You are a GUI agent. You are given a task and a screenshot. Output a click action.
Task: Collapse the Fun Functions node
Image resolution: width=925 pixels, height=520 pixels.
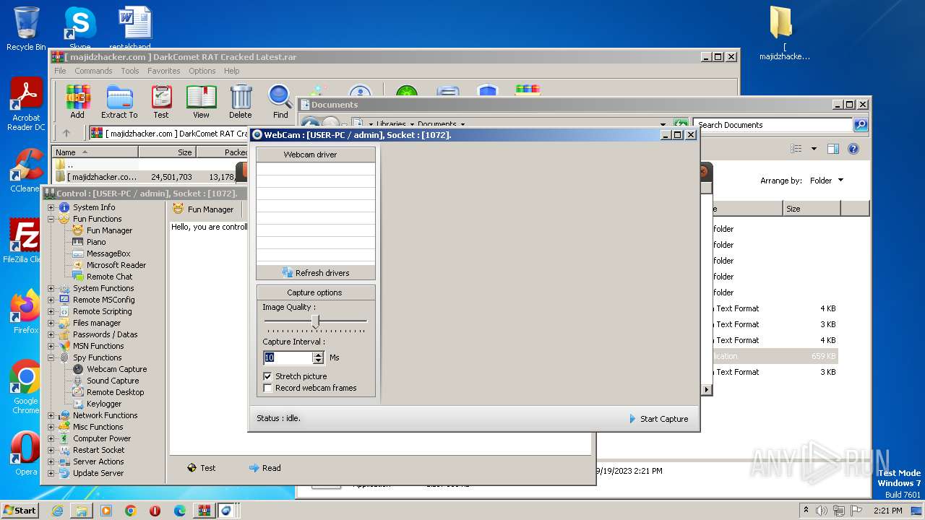pyautogui.click(x=51, y=219)
